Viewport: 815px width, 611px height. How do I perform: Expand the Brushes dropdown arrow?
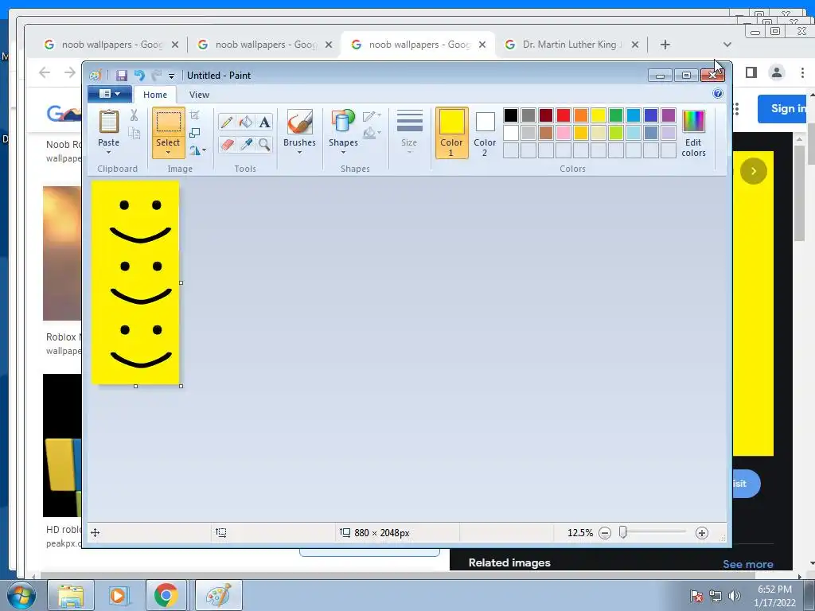299,152
